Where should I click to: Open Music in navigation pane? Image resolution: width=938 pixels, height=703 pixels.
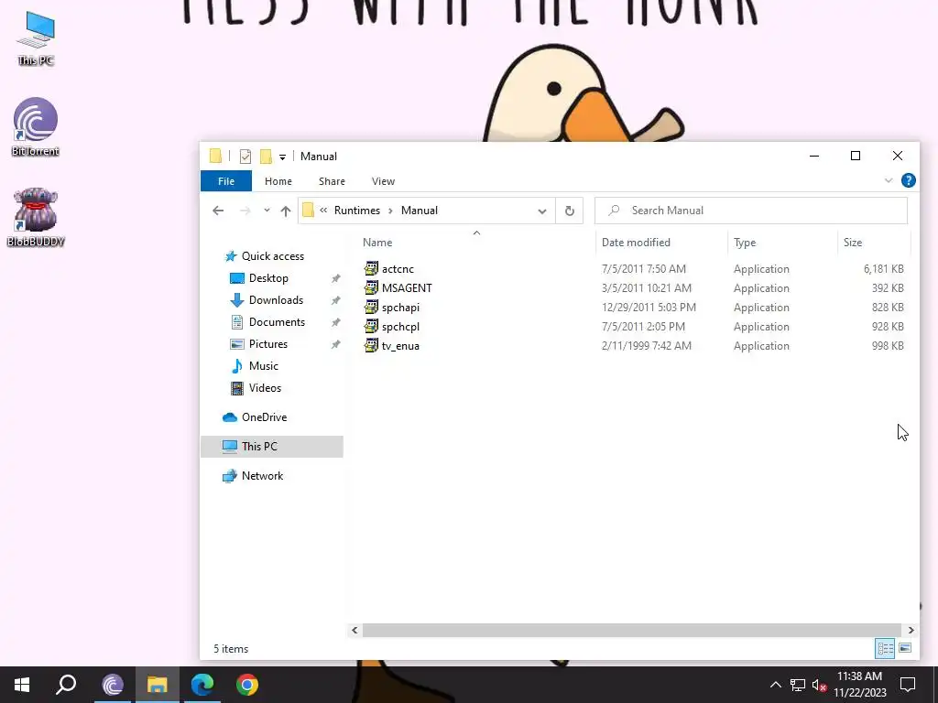click(263, 366)
